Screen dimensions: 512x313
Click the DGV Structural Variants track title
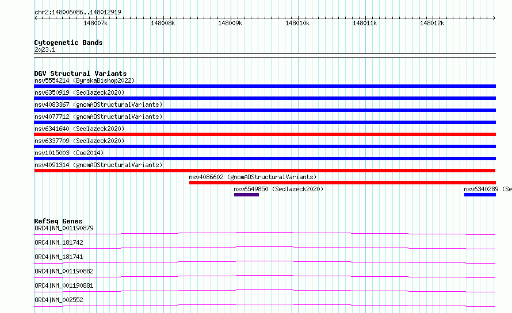81,74
